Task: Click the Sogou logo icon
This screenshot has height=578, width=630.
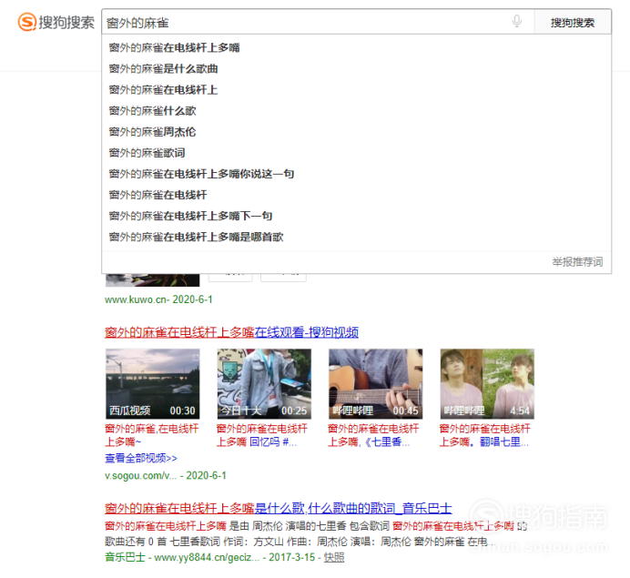Action: [x=27, y=22]
